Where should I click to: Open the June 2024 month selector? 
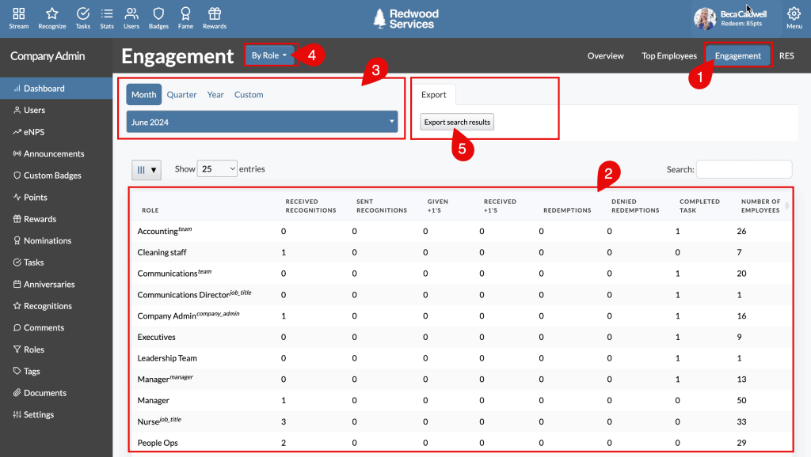[261, 122]
